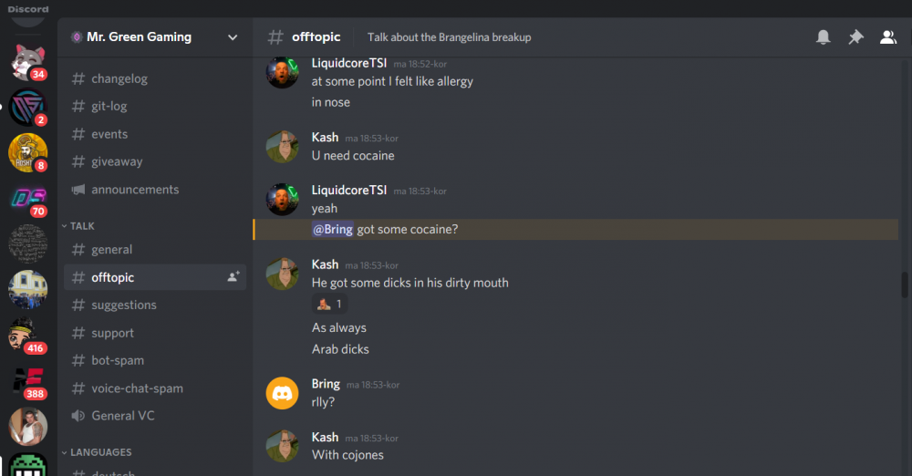Expand Mr. Green Gaming server dropdown
Viewport: 912px width, 476px height.
[233, 37]
